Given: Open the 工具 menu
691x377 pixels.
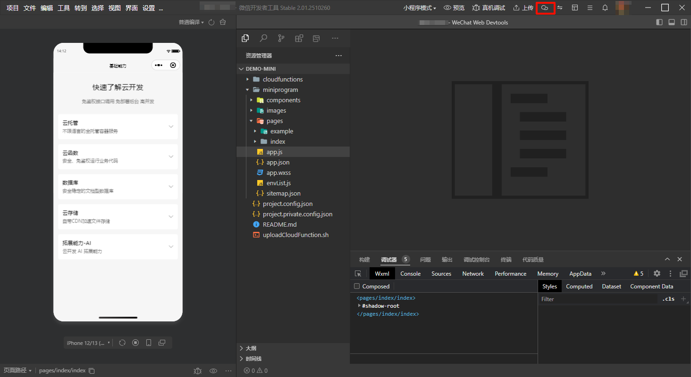Looking at the screenshot, I should coord(64,8).
